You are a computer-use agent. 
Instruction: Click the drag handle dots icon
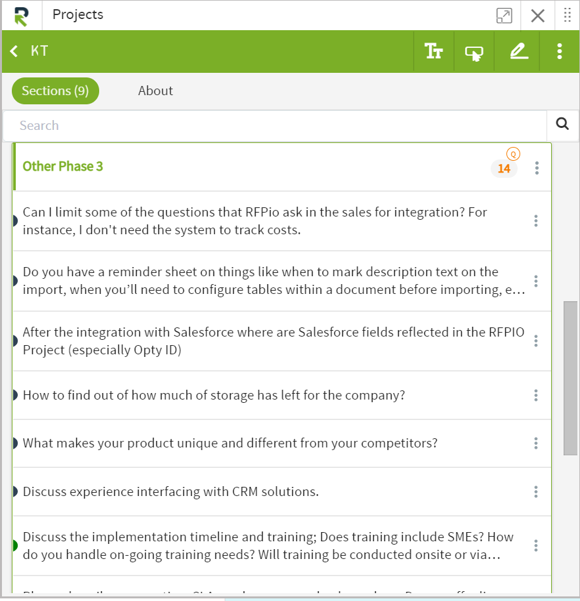tap(568, 15)
